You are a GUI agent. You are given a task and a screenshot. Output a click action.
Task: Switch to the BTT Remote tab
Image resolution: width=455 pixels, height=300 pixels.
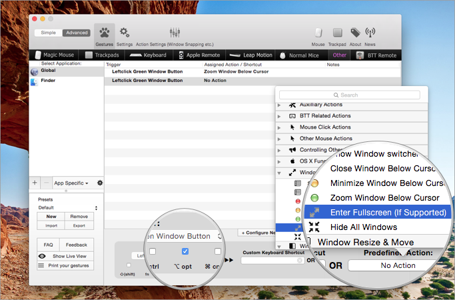coord(376,55)
